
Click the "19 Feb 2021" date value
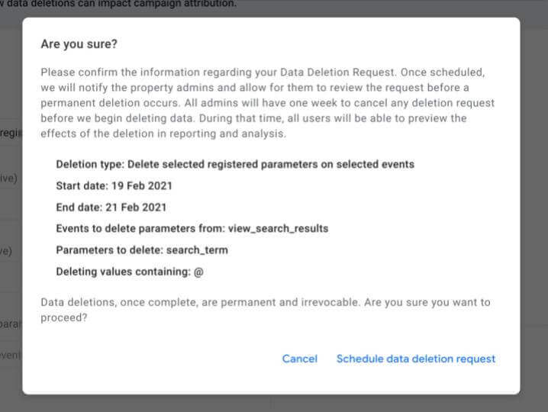click(143, 185)
